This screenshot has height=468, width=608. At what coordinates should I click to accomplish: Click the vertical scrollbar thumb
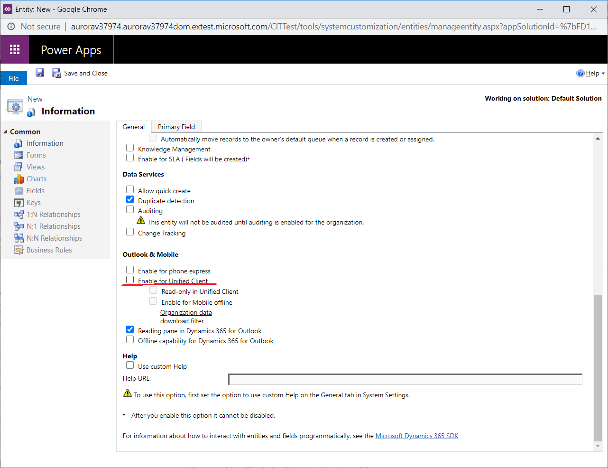click(x=598, y=368)
